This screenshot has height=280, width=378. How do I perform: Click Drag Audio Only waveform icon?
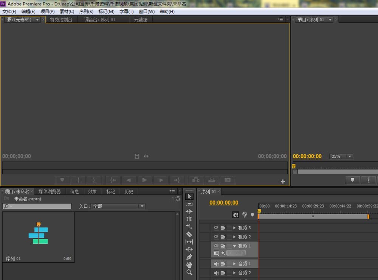tap(146, 156)
